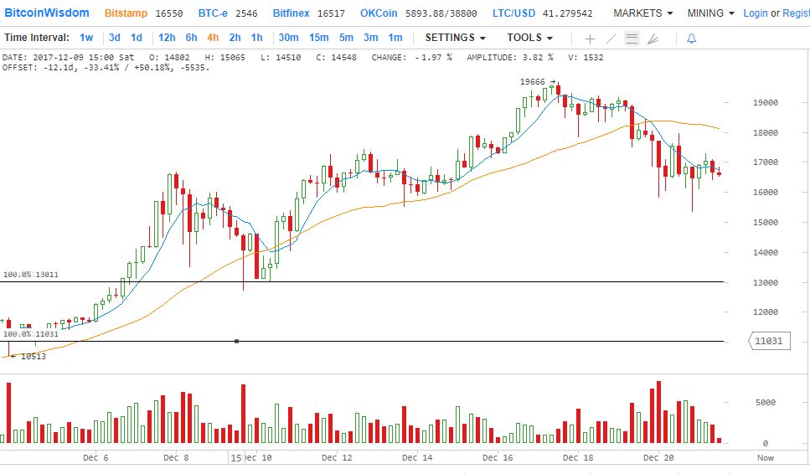Screen dimensions: 810x474
Task: Open the BitcoinWisdom home logo
Action: [47, 13]
